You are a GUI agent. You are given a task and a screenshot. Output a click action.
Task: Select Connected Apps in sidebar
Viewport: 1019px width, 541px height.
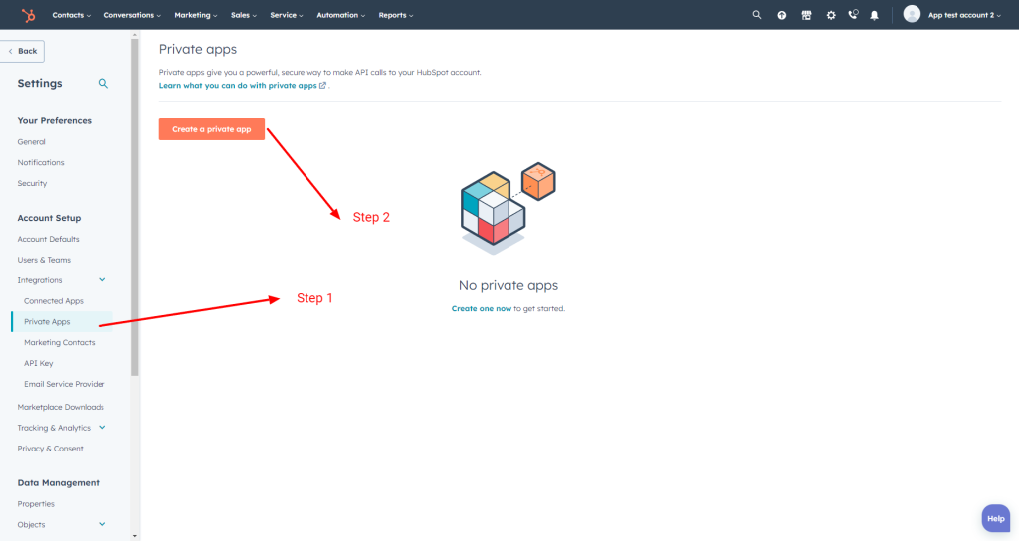[x=54, y=300]
